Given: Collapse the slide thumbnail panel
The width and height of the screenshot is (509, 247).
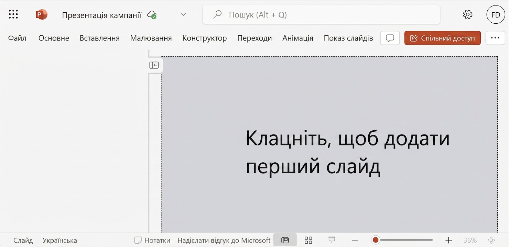Looking at the screenshot, I should coord(154,65).
